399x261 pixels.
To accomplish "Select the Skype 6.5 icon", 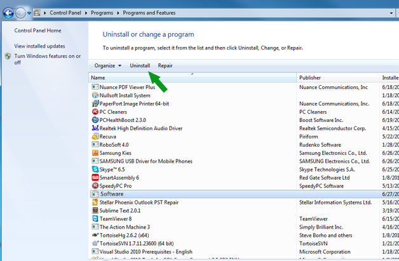I will point(95,169).
